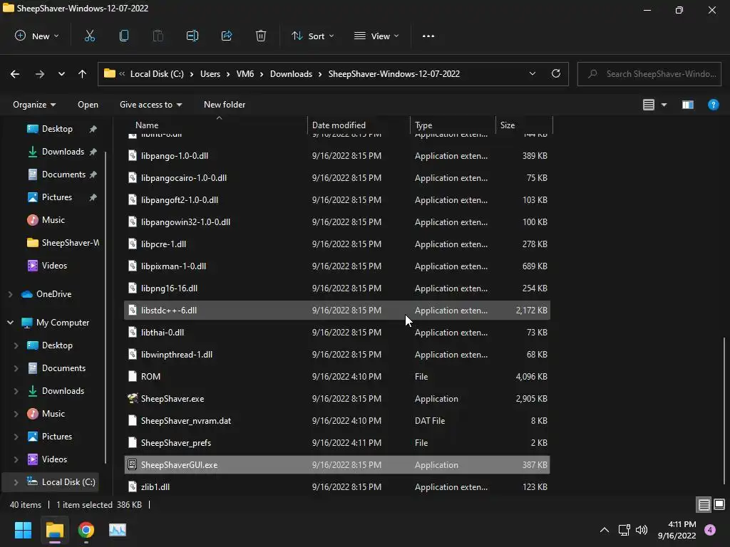The height and width of the screenshot is (547, 730).
Task: Open the volume control in tray
Action: [642, 530]
